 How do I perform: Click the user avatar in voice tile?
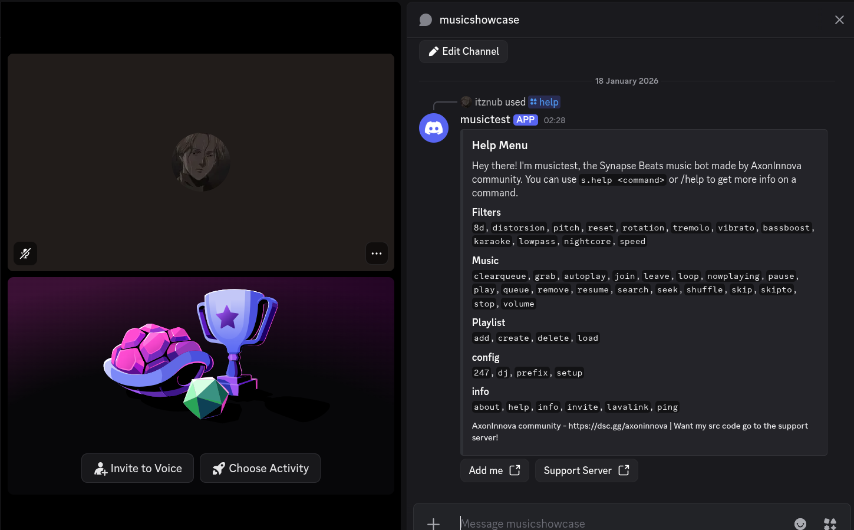(201, 162)
